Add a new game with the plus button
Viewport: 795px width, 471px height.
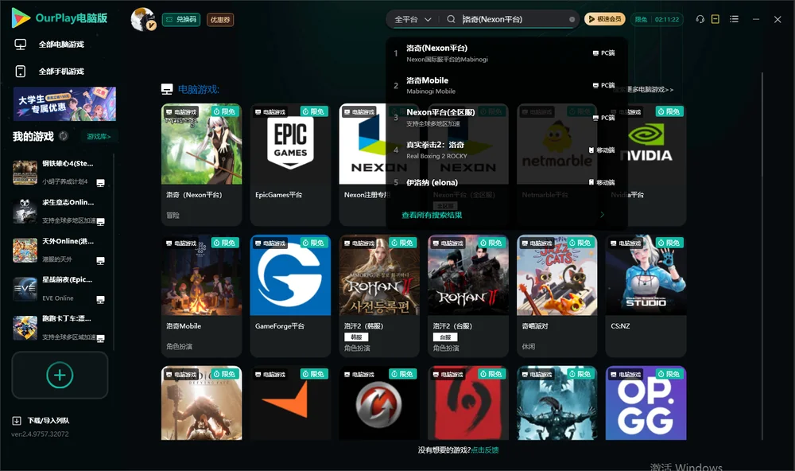coord(60,375)
